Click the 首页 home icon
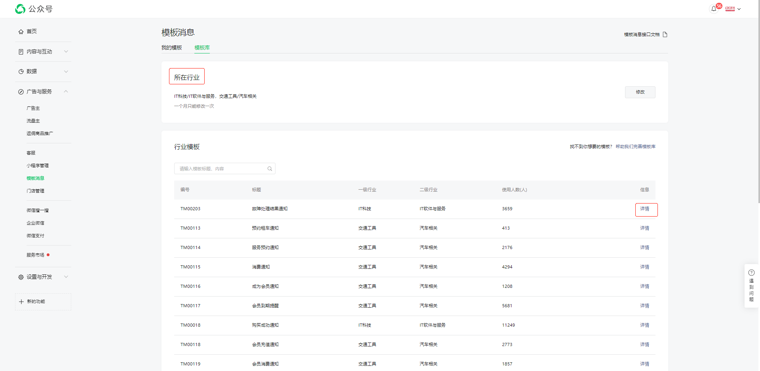 pyautogui.click(x=21, y=32)
